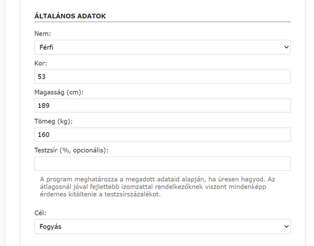The height and width of the screenshot is (246, 314).
Task: Click the Magasság (cm): label
Action: (x=59, y=92)
